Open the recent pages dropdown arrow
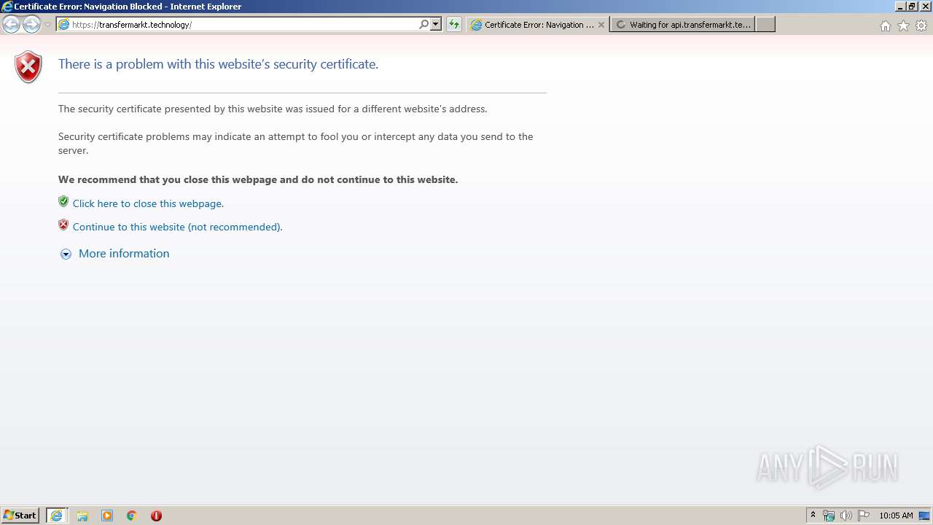Screen dimensions: 933x525 [x=47, y=25]
